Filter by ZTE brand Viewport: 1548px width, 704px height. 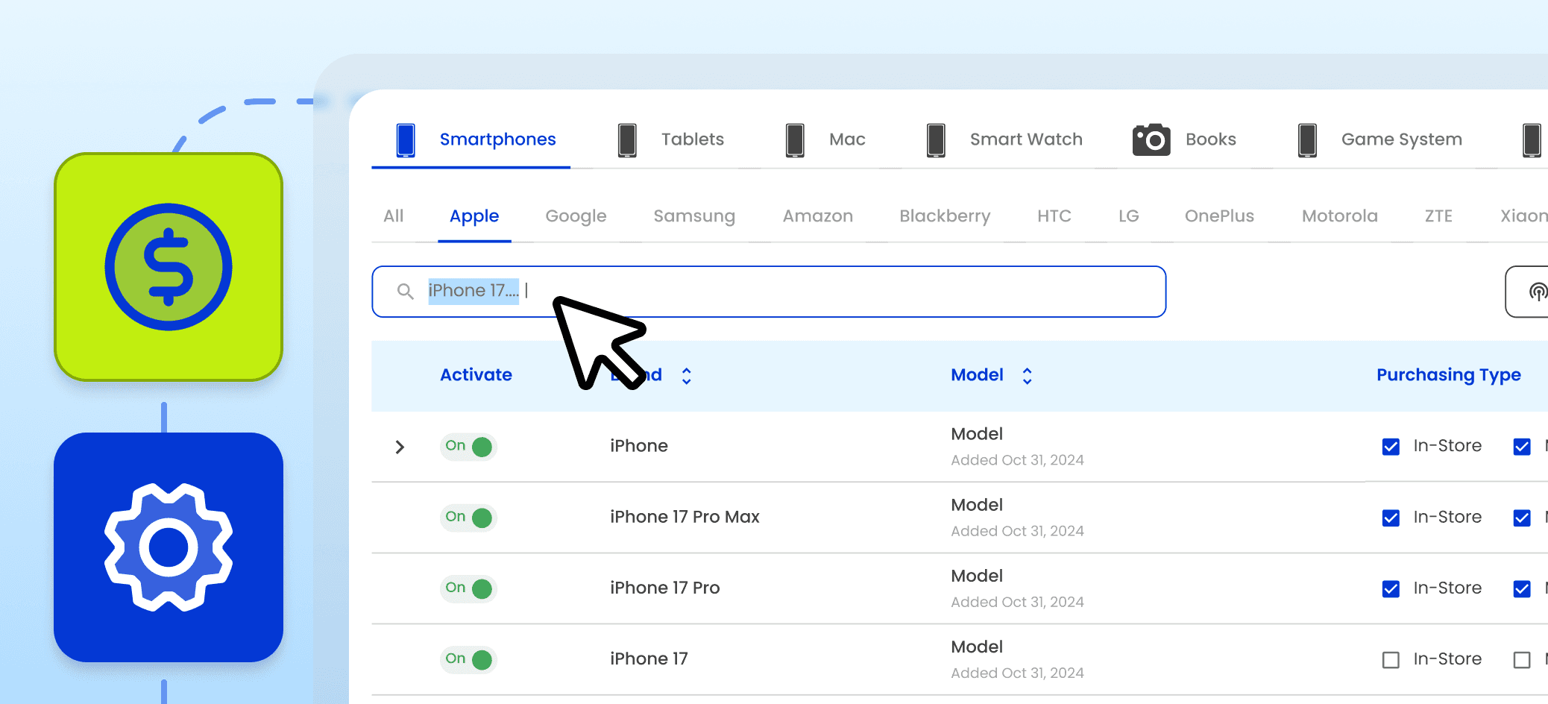1438,216
